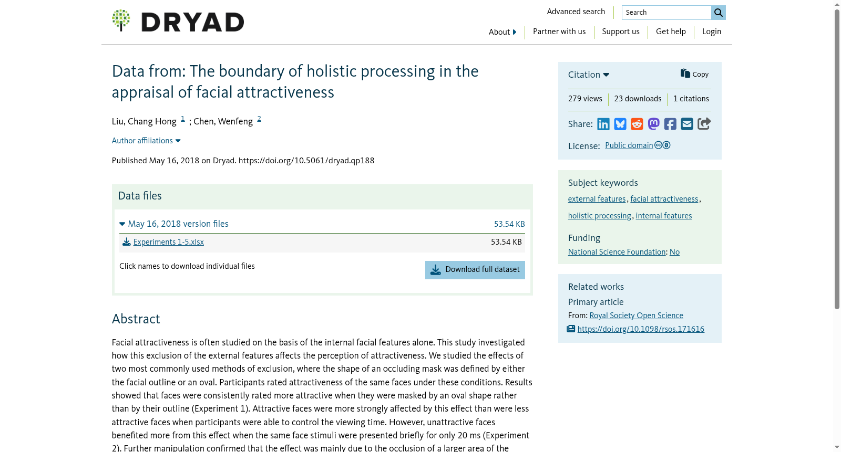Click the funding award 'No' link
The height and width of the screenshot is (452, 841).
[675, 252]
